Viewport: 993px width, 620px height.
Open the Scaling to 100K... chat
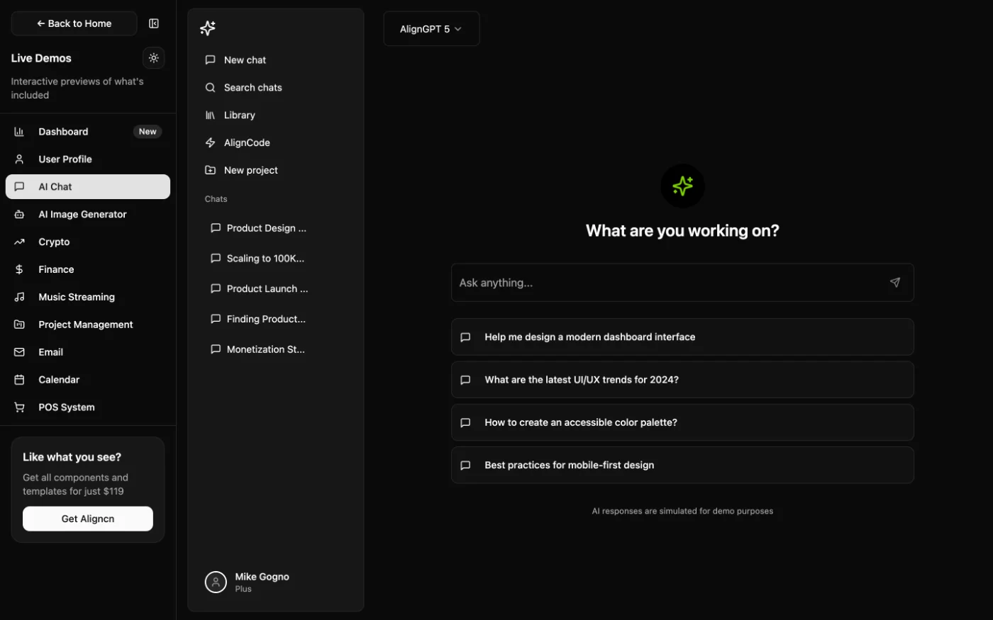point(276,259)
